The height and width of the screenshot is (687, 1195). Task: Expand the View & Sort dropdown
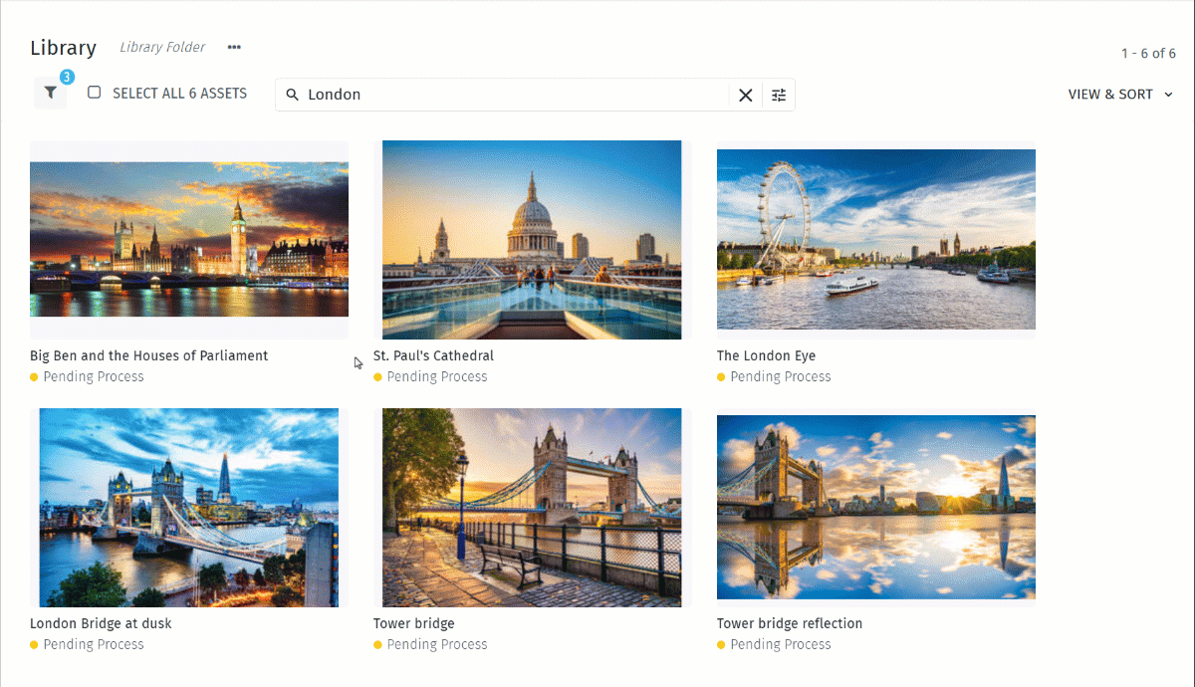click(1120, 95)
